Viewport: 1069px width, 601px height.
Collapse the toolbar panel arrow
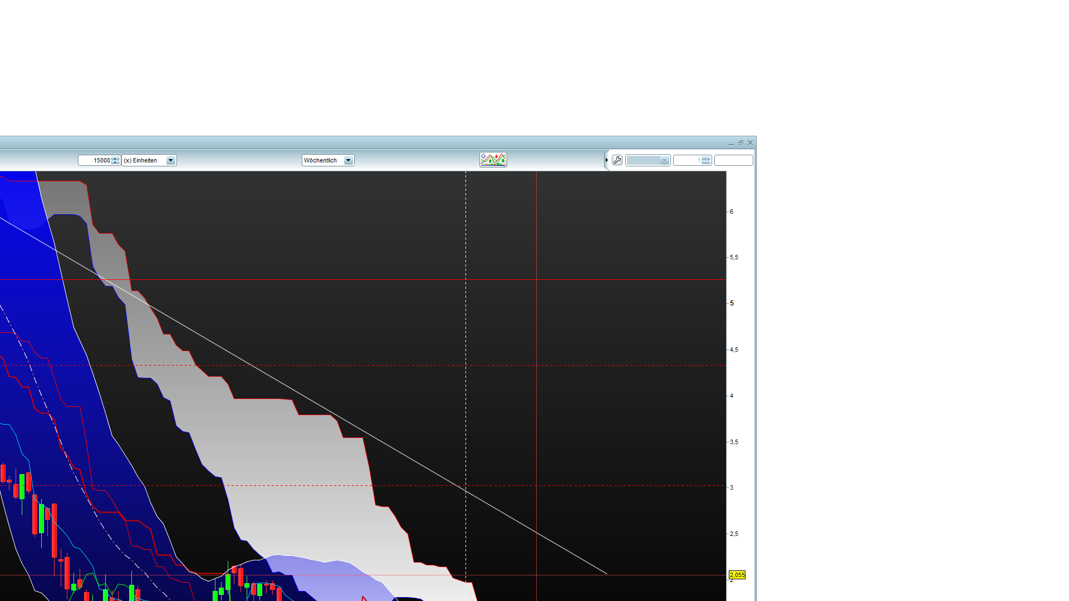pos(606,160)
